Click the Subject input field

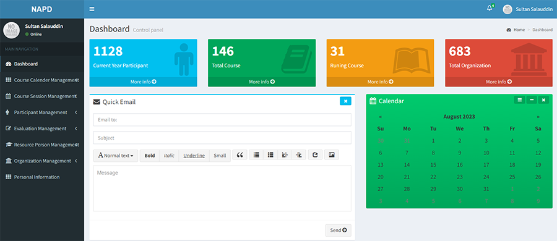click(x=222, y=138)
